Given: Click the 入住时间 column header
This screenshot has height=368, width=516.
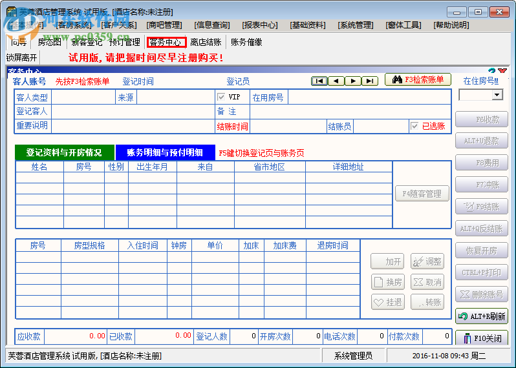Looking at the screenshot, I should [x=143, y=245].
